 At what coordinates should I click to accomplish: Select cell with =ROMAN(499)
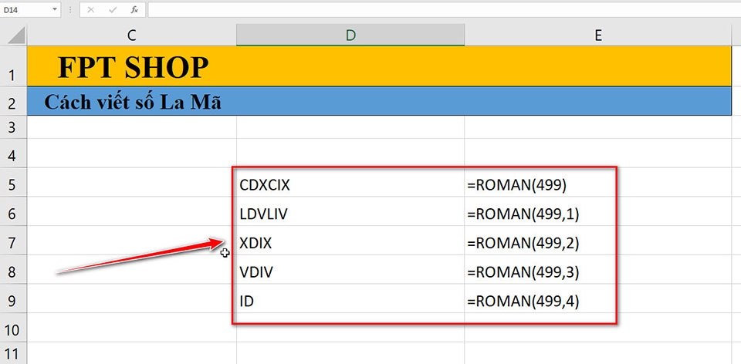point(597,182)
